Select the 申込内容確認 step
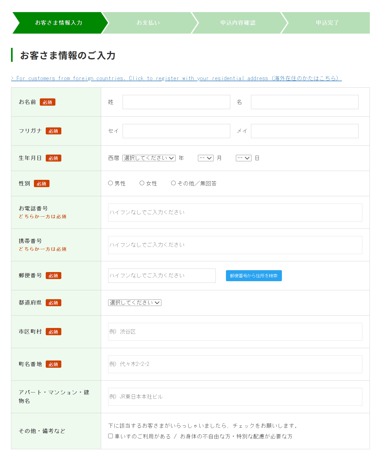The height and width of the screenshot is (457, 379). (238, 23)
